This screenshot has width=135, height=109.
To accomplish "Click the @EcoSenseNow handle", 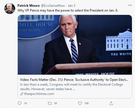I will (x=53, y=6).
